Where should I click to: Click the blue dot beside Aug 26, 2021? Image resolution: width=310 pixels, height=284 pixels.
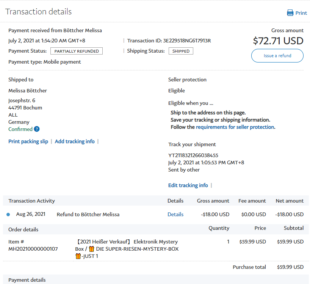click(x=8, y=215)
